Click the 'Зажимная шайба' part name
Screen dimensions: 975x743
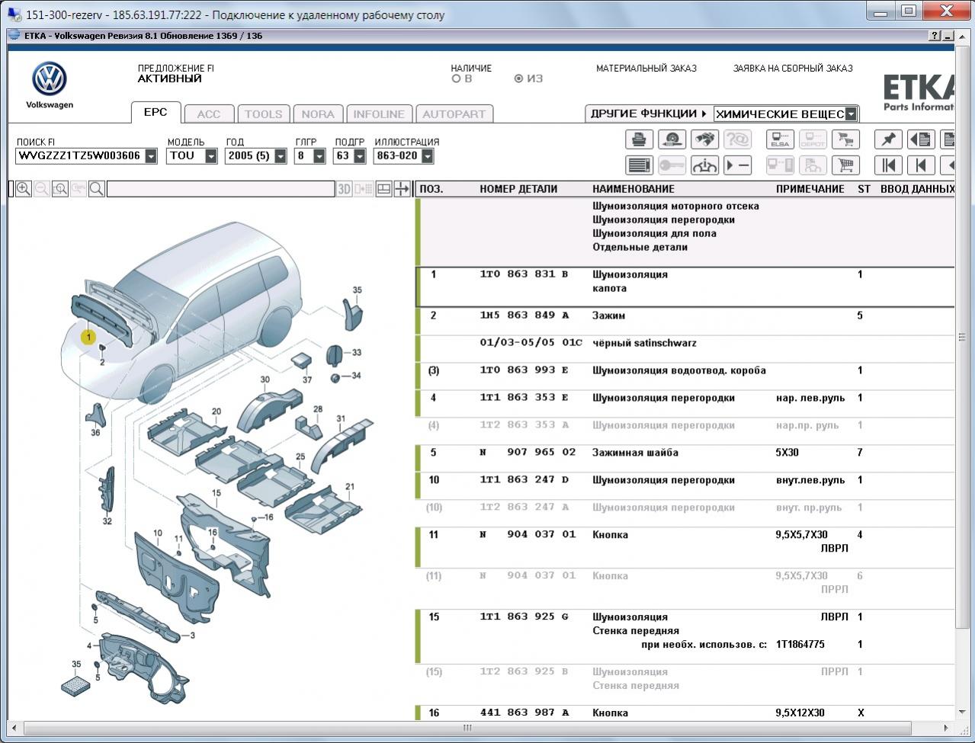pyautogui.click(x=635, y=453)
